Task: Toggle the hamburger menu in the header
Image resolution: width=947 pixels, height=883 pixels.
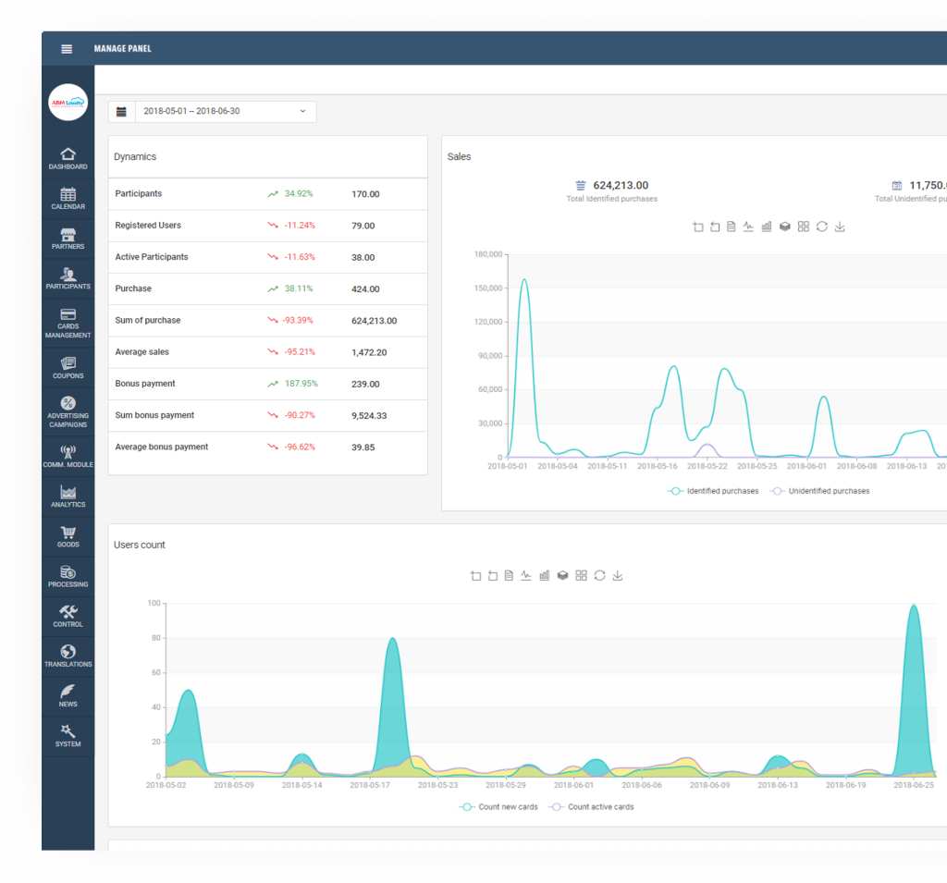Action: (x=67, y=49)
